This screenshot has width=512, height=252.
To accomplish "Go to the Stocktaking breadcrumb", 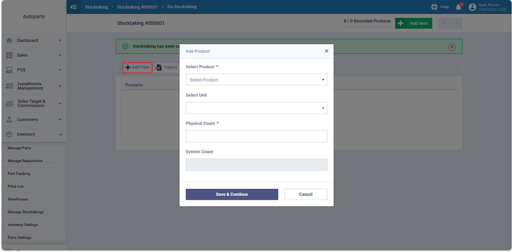I will point(96,7).
